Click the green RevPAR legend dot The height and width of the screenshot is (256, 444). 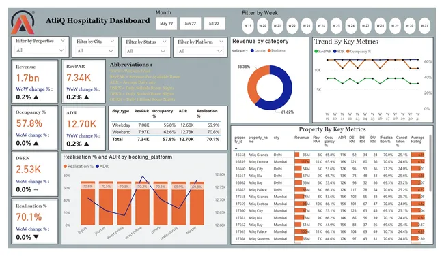pyautogui.click(x=316, y=51)
